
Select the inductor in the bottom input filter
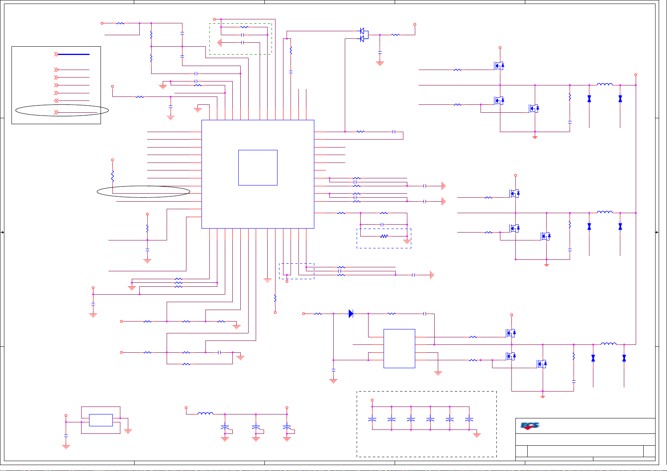tap(205, 414)
